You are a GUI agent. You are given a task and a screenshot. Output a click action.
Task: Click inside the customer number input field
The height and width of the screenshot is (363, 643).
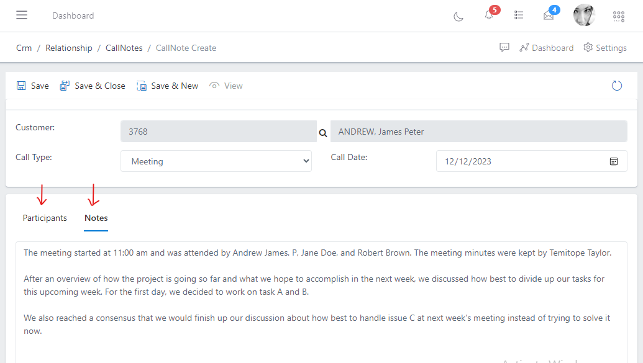click(x=217, y=132)
